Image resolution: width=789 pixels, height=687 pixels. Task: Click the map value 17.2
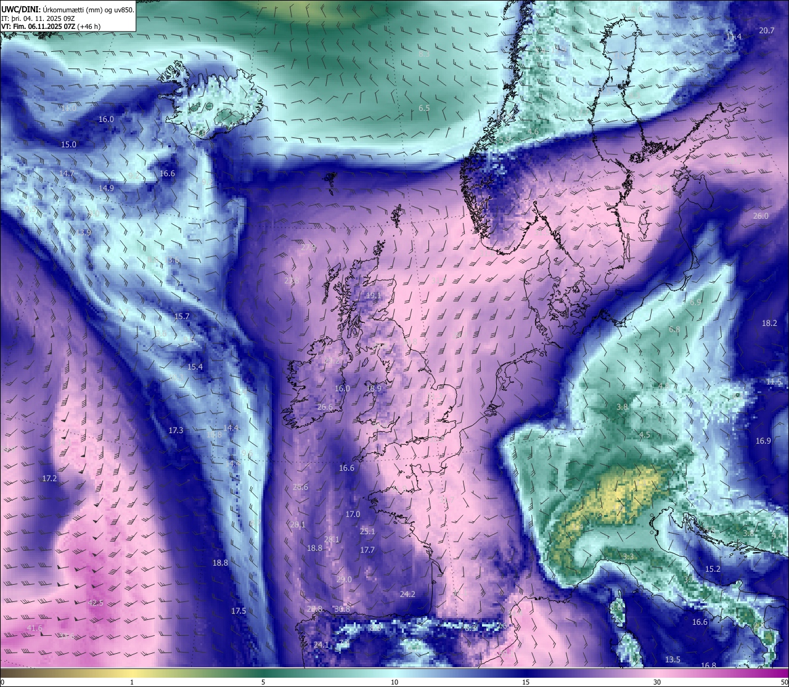coord(49,479)
